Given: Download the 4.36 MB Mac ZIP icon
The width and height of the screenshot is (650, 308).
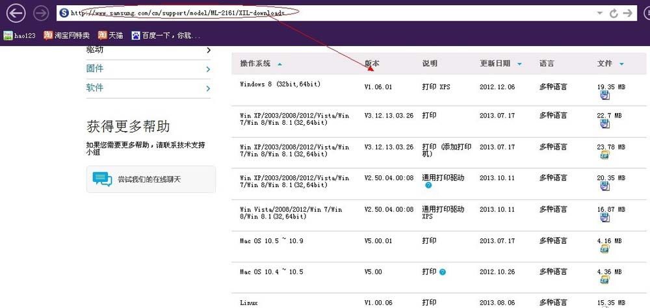Looking at the screenshot, I should coord(605,280).
